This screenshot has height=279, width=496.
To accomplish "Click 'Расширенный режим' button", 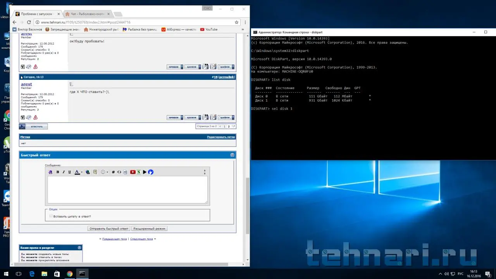I will 150,229.
